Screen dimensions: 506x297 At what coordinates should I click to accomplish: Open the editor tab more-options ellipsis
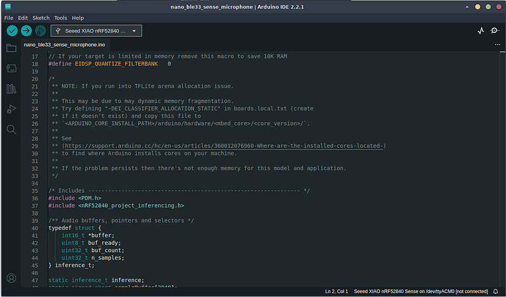(498, 44)
